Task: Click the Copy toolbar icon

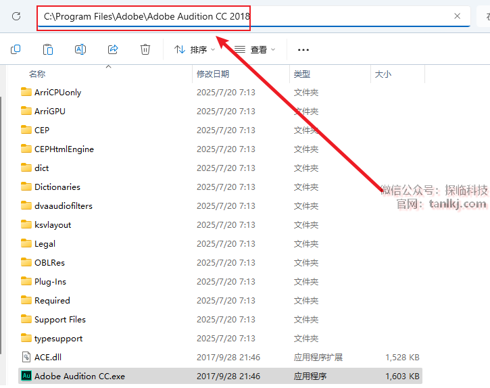Action: pos(16,49)
